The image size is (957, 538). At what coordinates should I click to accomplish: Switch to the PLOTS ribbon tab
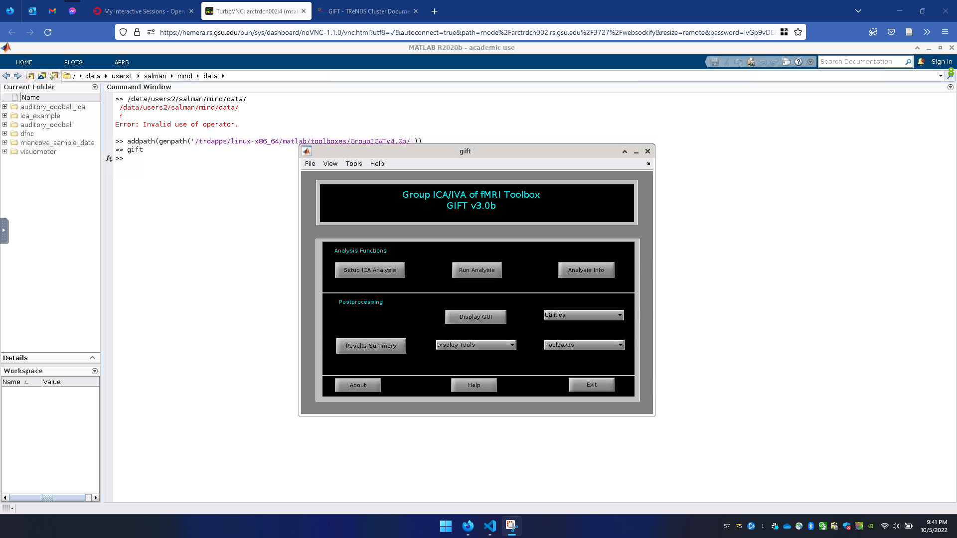click(x=73, y=62)
